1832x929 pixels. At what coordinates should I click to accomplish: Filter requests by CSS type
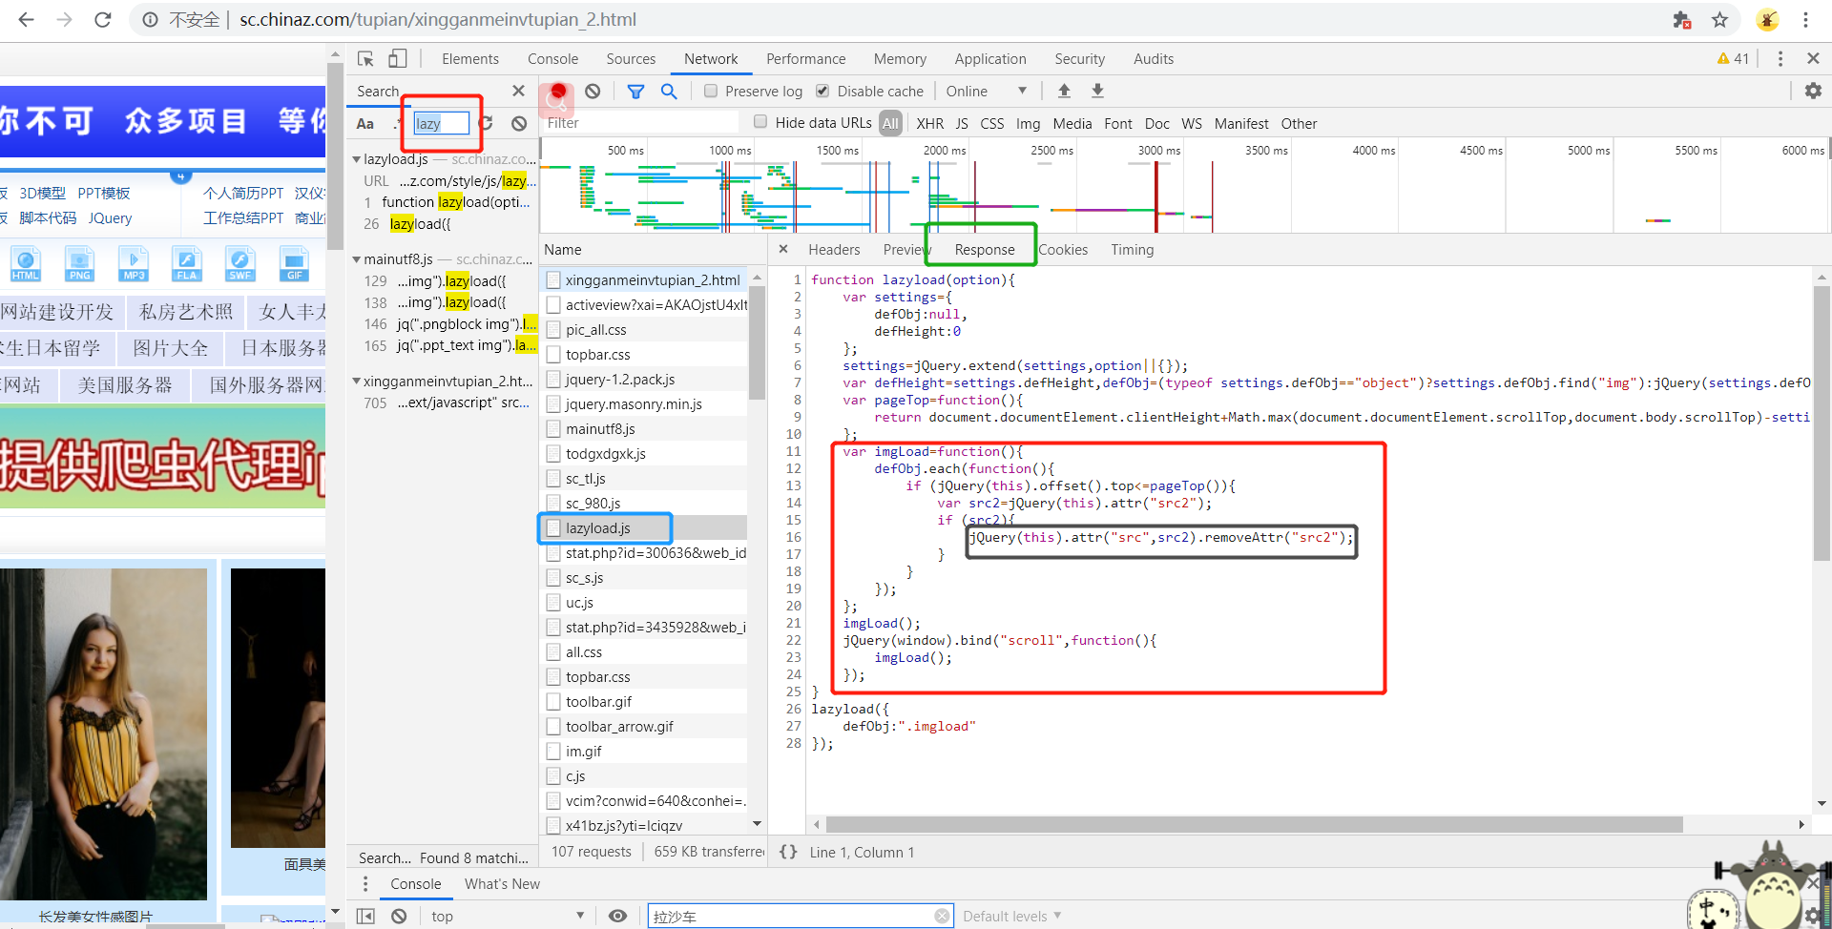(992, 124)
